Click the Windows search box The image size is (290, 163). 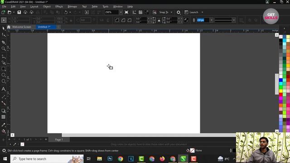pyautogui.click(x=47, y=159)
